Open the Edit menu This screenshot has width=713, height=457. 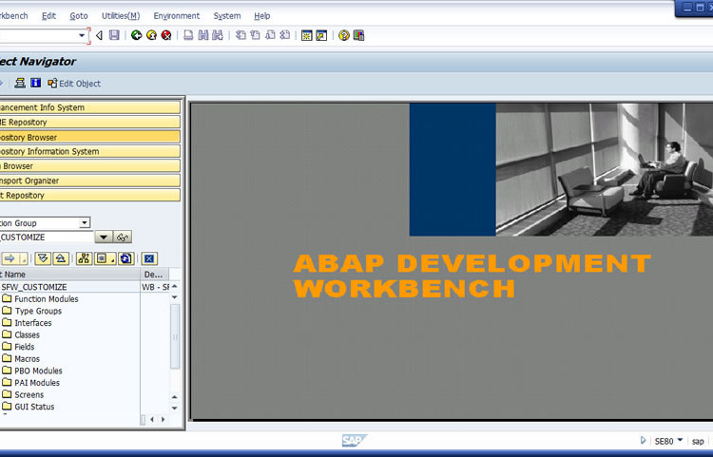pyautogui.click(x=48, y=16)
